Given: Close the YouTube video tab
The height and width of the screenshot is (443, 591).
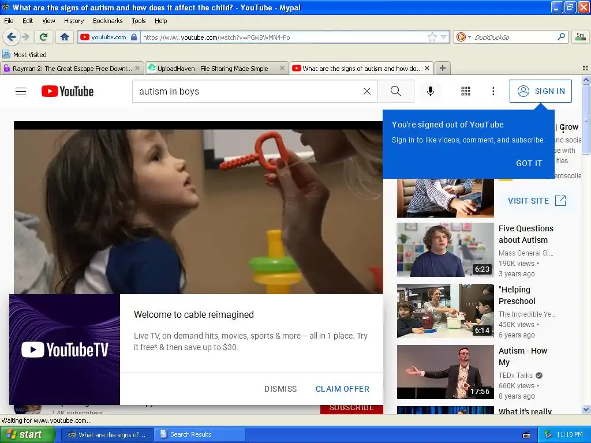Looking at the screenshot, I should pyautogui.click(x=427, y=68).
